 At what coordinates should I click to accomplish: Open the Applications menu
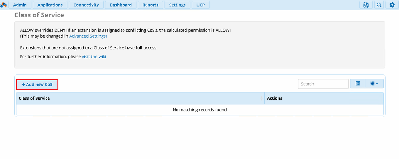tap(50, 5)
